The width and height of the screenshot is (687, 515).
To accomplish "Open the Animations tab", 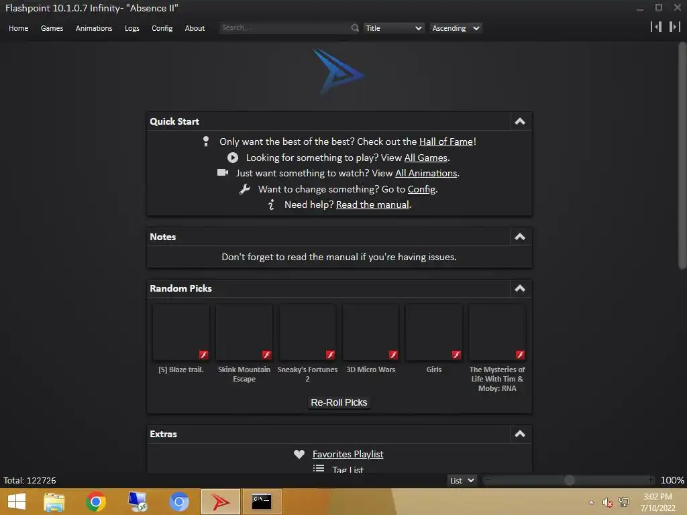I will [x=94, y=28].
